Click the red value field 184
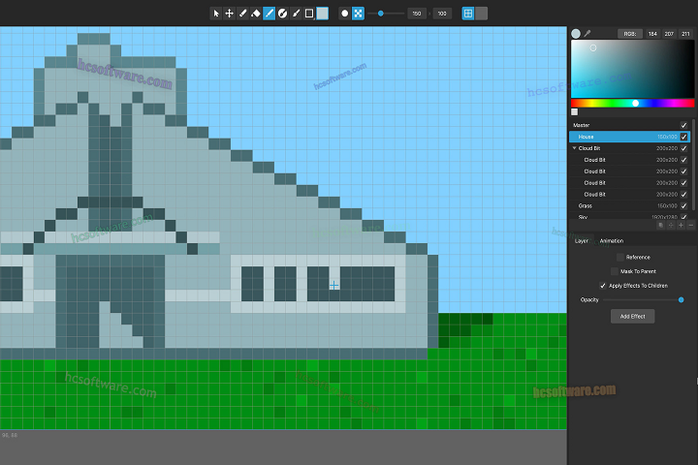The height and width of the screenshot is (465, 698). (652, 34)
